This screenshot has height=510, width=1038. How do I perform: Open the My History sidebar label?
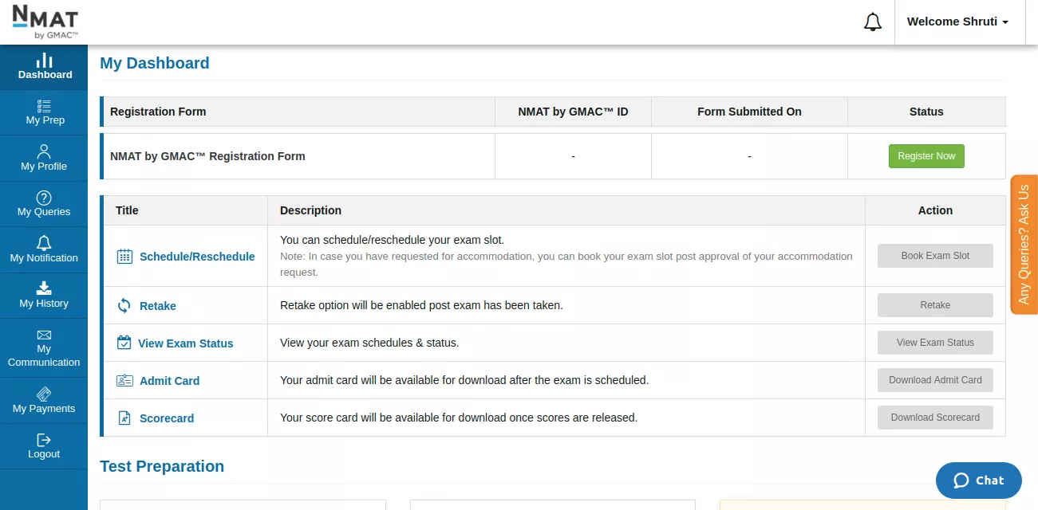(x=44, y=304)
